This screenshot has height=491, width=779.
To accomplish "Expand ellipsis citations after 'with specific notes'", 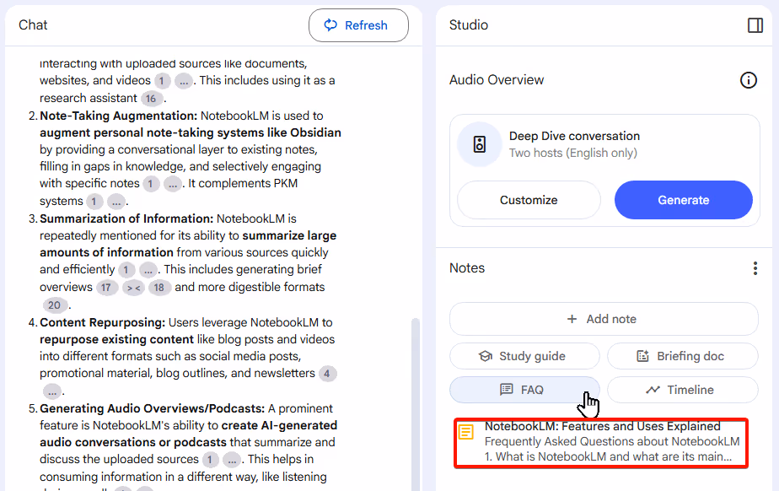I will click(x=172, y=184).
